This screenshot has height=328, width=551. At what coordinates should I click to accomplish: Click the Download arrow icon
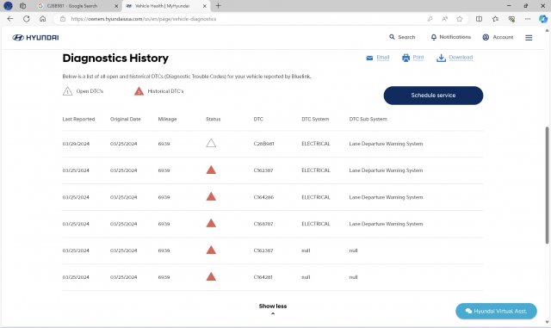441,58
